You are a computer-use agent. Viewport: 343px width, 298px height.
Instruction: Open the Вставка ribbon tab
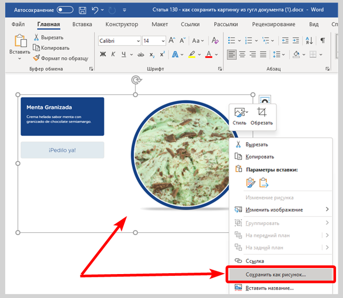pos(82,24)
